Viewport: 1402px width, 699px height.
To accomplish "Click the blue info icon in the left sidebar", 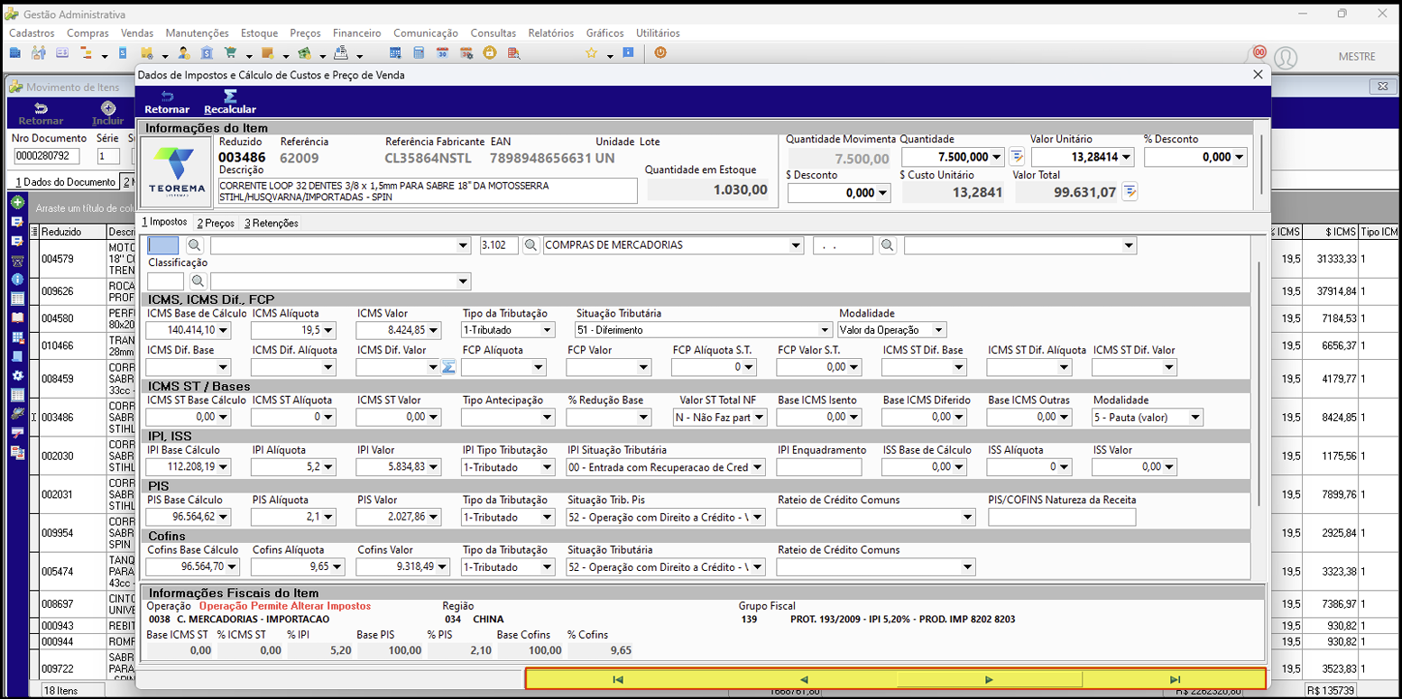I will coord(17,279).
